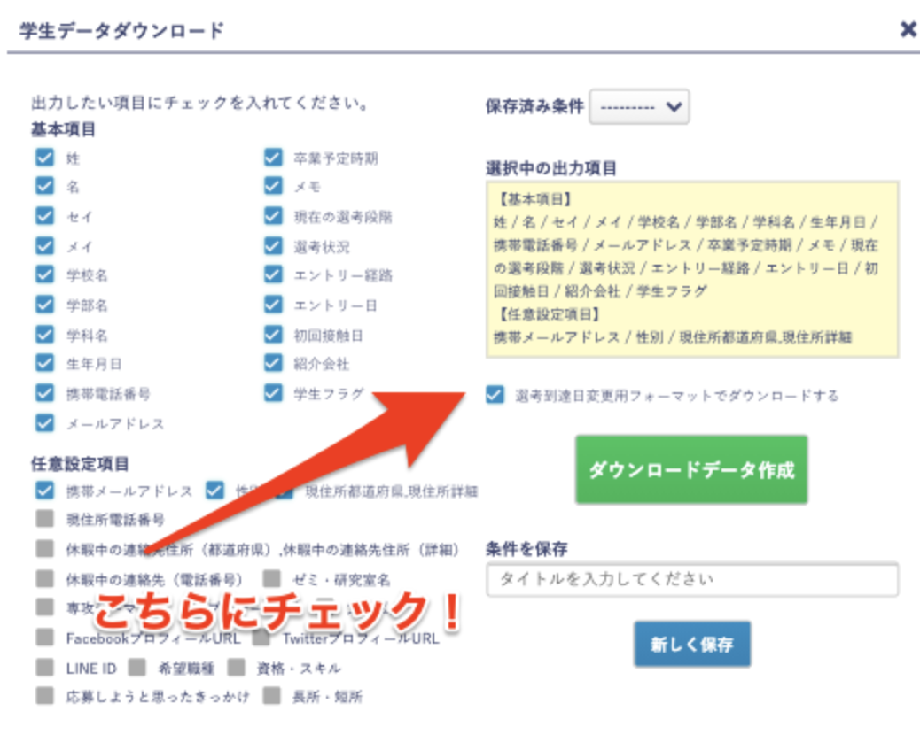
Task: Check the 長所・短所 checkbox
Action: (x=271, y=696)
